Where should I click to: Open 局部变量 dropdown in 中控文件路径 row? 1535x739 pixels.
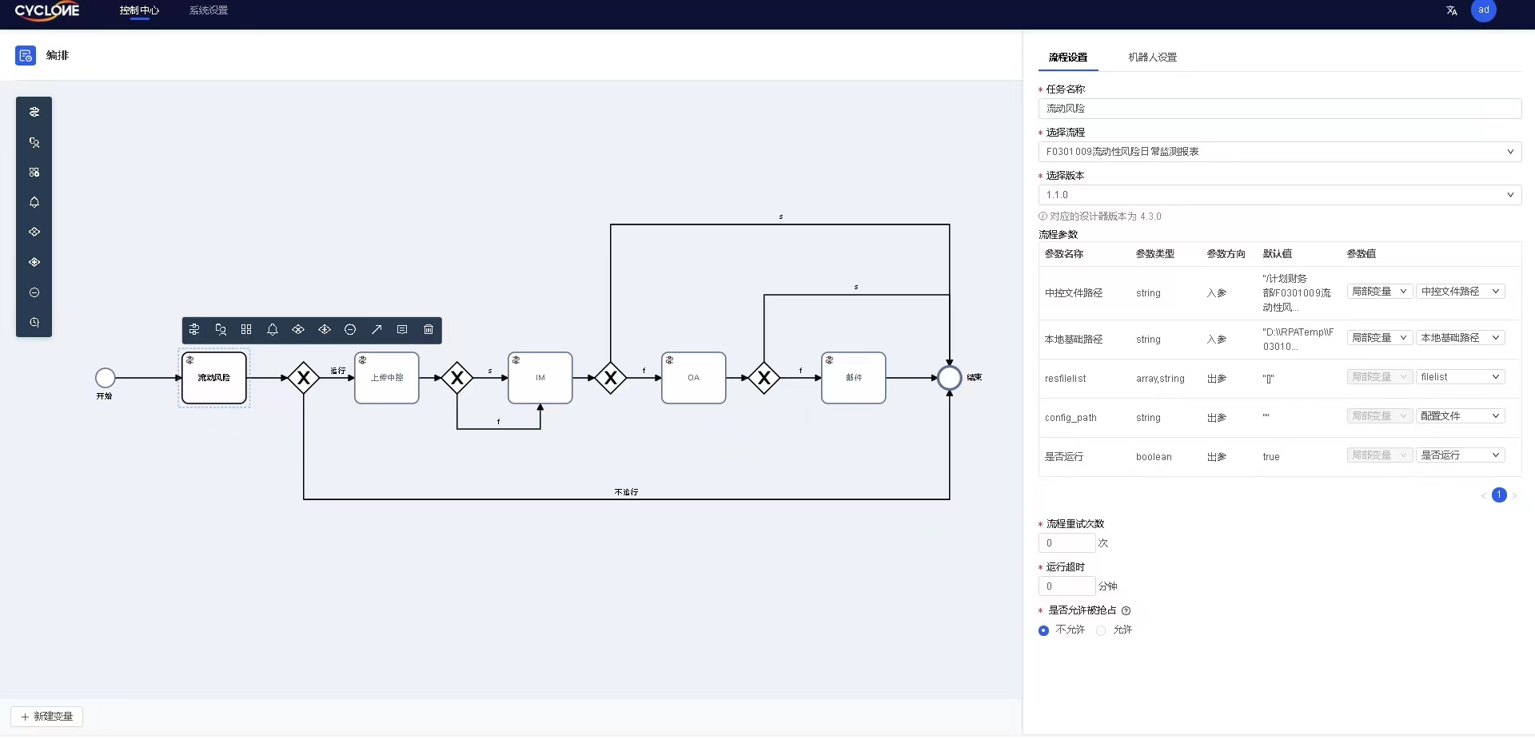[1380, 292]
